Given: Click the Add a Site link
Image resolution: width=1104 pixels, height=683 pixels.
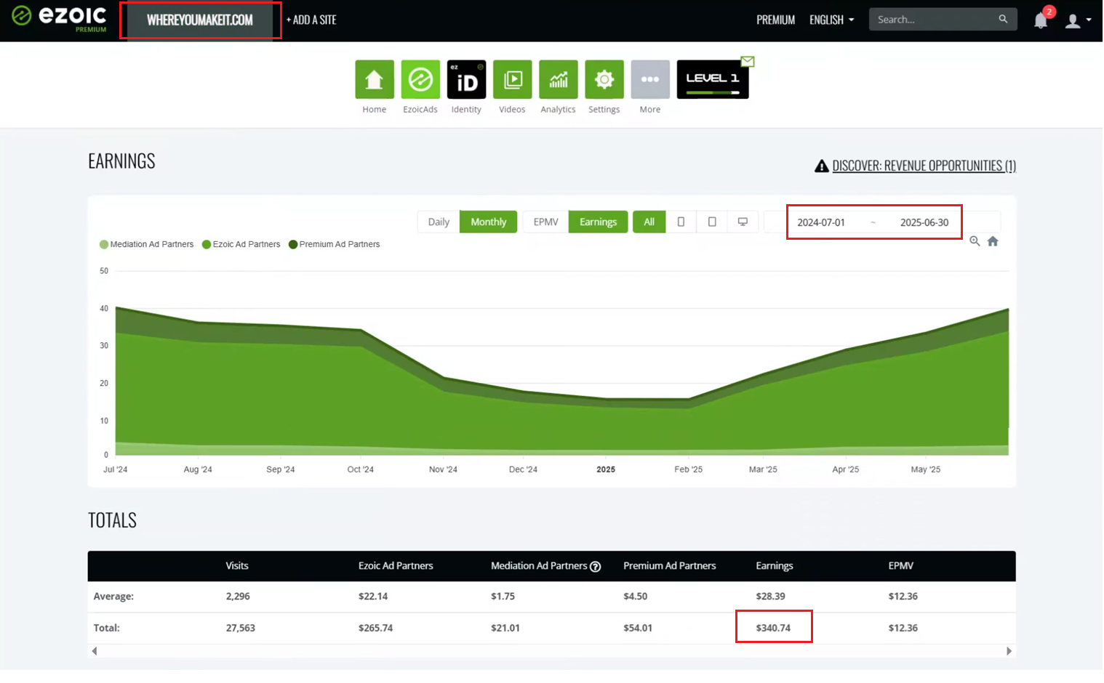Looking at the screenshot, I should (311, 20).
